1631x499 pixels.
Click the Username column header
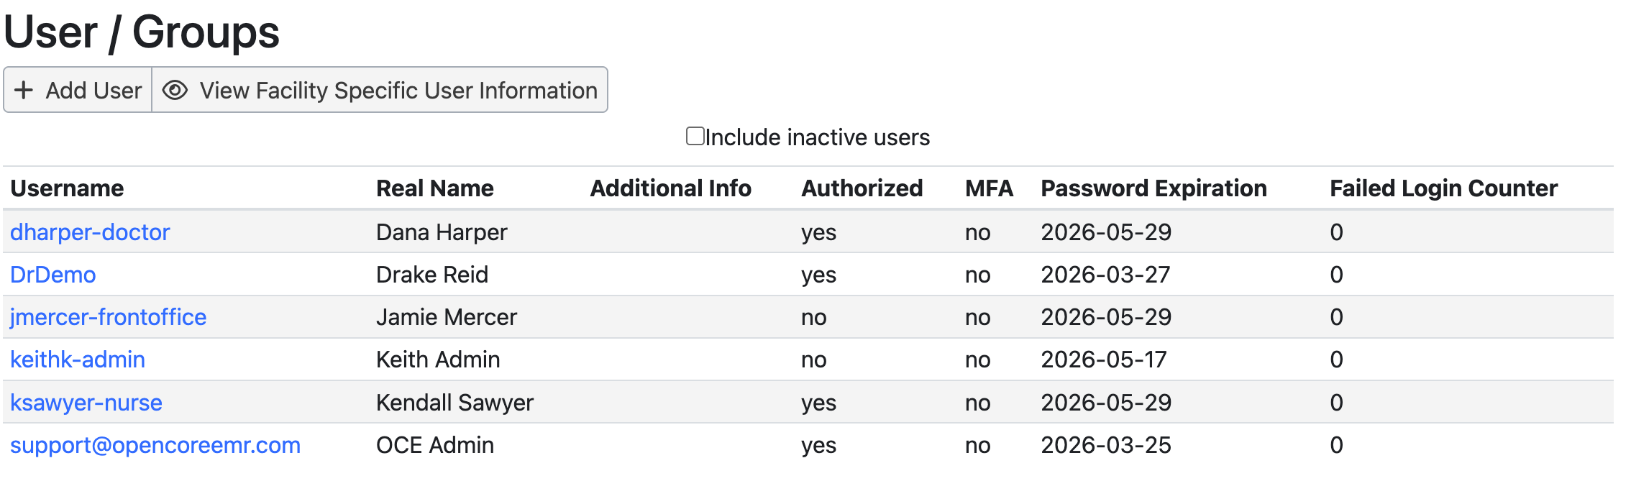pos(67,188)
